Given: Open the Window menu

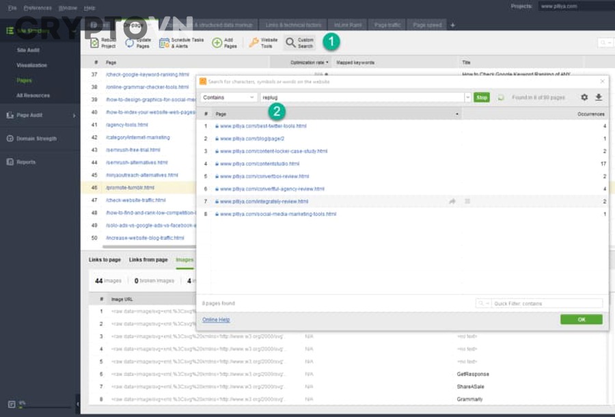Looking at the screenshot, I should tap(68, 8).
